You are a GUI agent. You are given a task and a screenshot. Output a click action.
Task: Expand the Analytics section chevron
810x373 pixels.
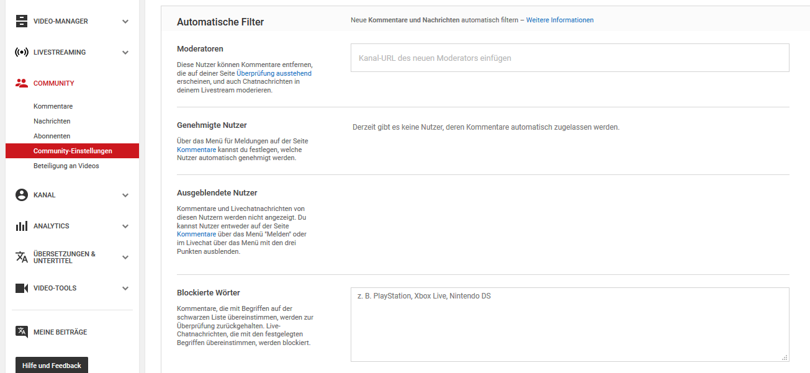pos(125,226)
